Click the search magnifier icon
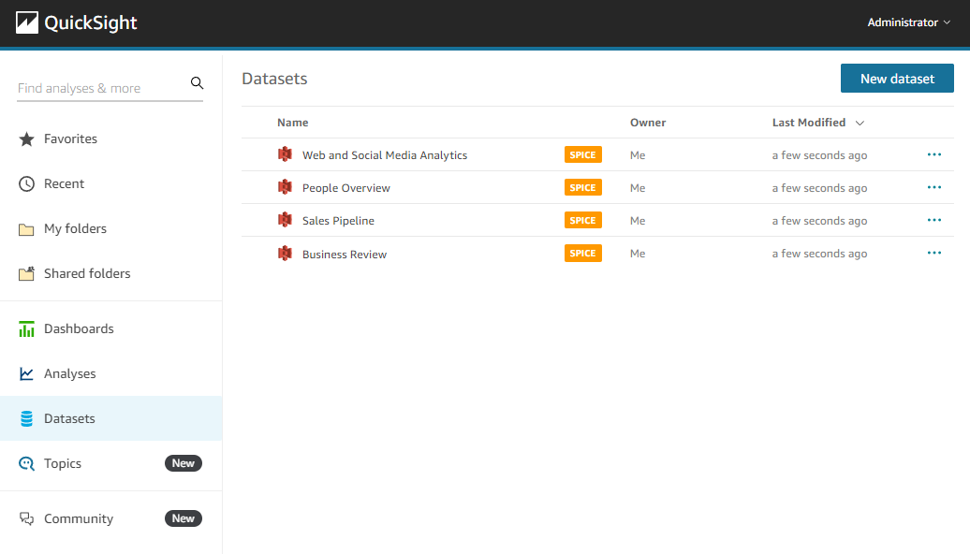Screen dimensions: 970x554 (x=197, y=83)
